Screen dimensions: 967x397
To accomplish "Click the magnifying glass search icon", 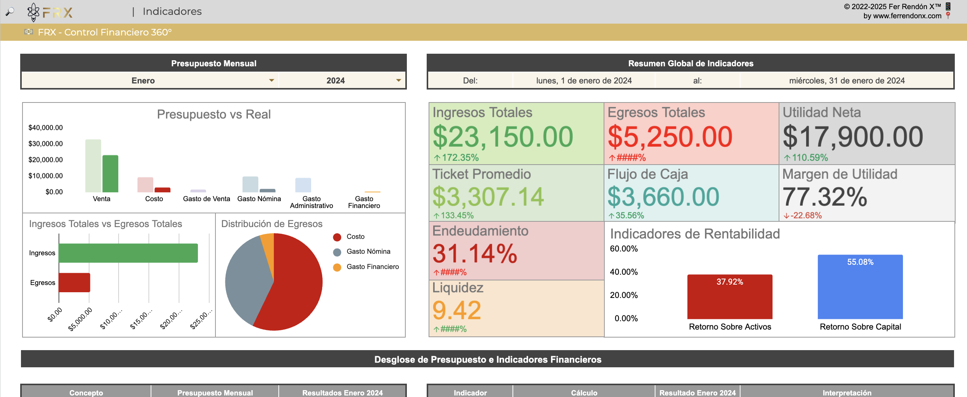I will coord(10,11).
